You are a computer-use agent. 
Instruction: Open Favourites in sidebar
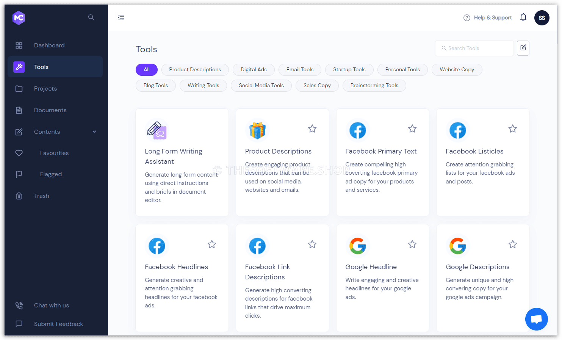[x=55, y=153]
